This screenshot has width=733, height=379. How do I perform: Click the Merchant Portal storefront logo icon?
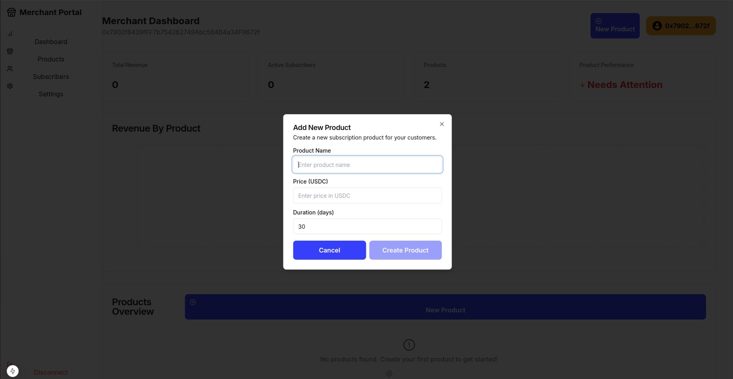pos(12,12)
